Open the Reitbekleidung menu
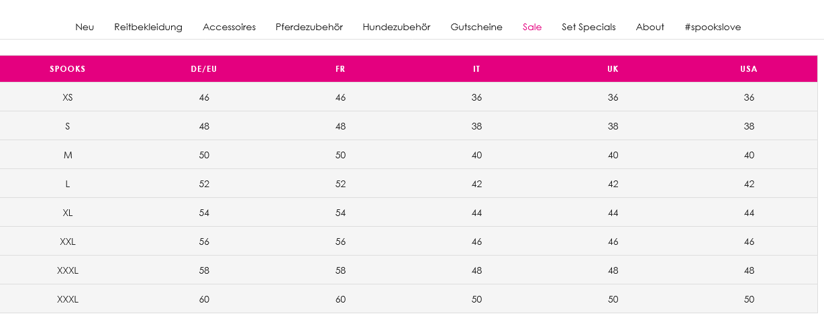The height and width of the screenshot is (320, 824). (148, 27)
